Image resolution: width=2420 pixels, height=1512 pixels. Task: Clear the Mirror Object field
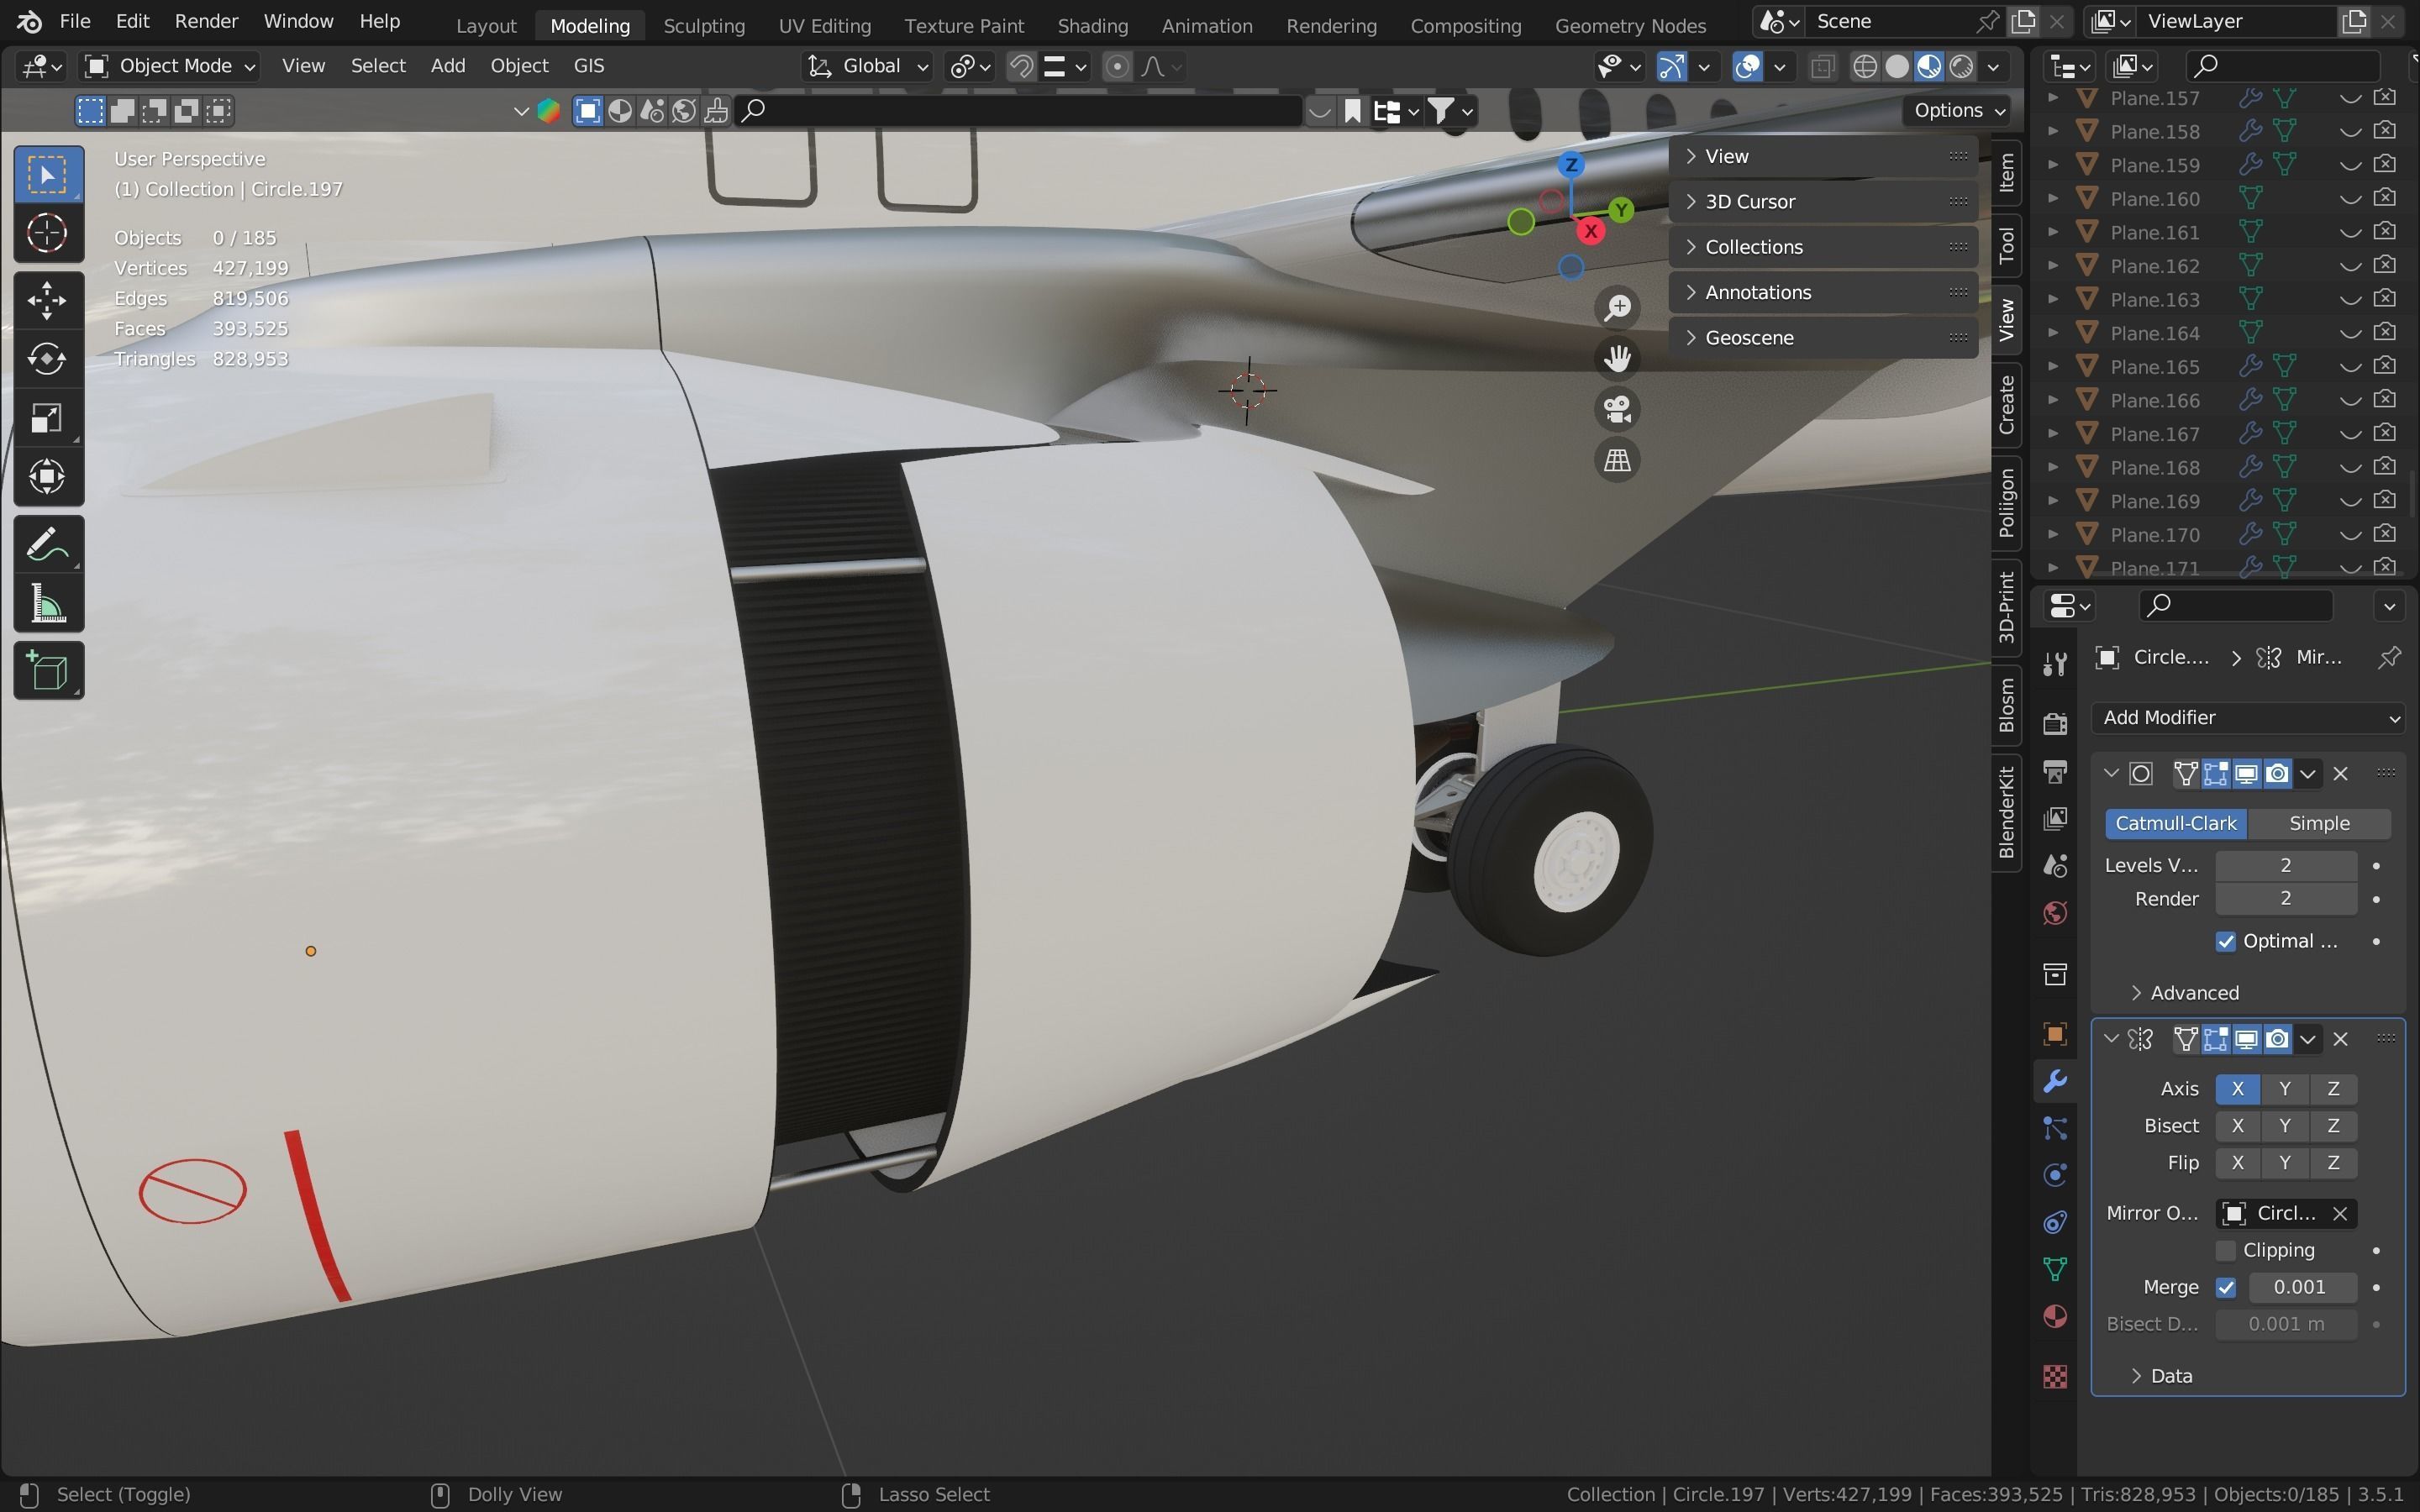click(x=2340, y=1213)
